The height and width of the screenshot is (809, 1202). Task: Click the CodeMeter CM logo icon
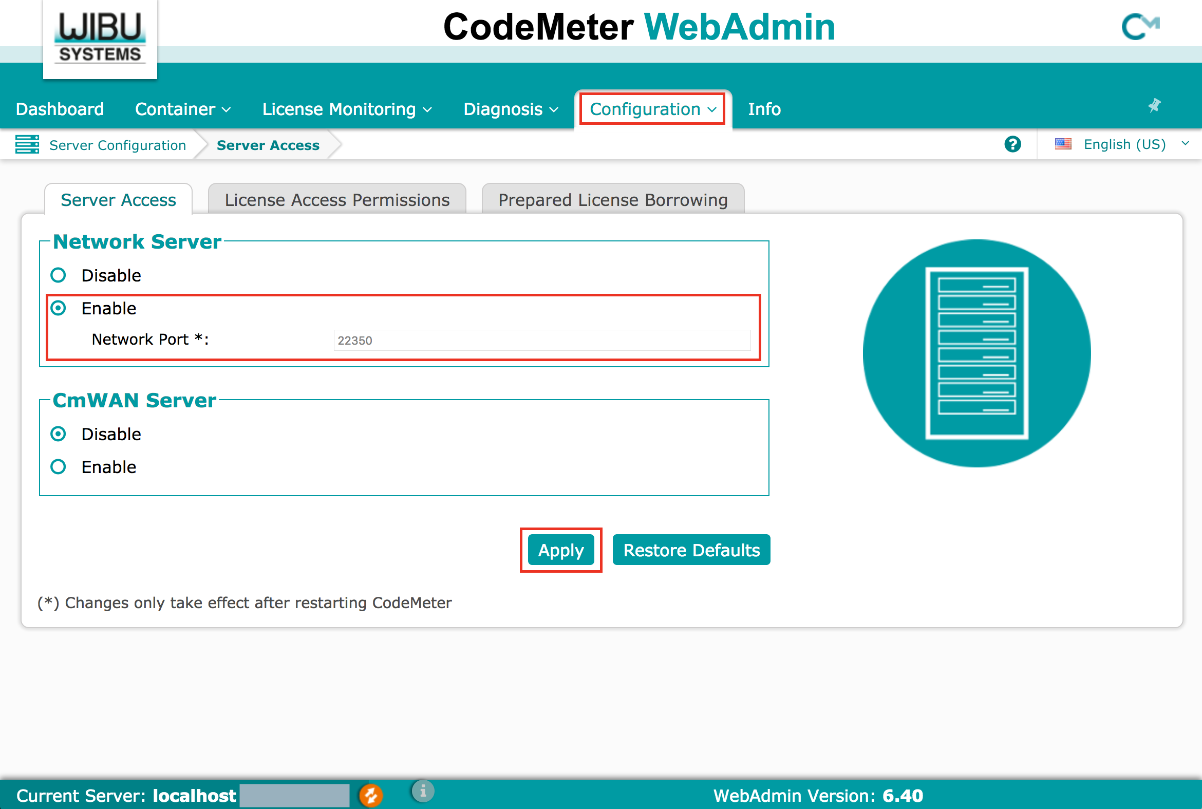click(1140, 27)
